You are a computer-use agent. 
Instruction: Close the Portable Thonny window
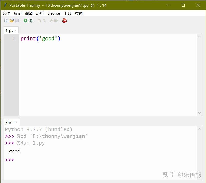(x=198, y=5)
